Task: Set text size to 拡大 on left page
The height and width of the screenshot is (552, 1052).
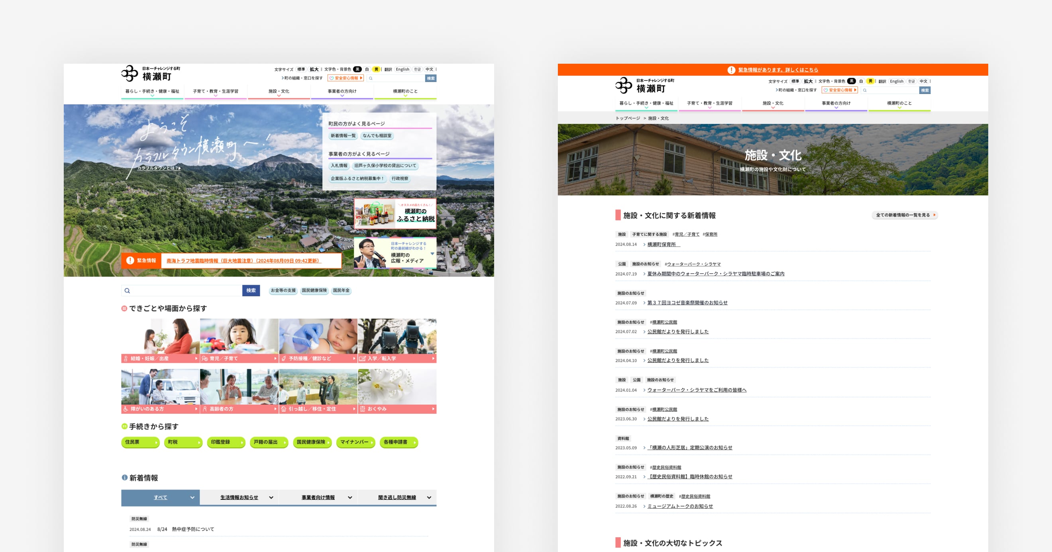Action: (314, 69)
